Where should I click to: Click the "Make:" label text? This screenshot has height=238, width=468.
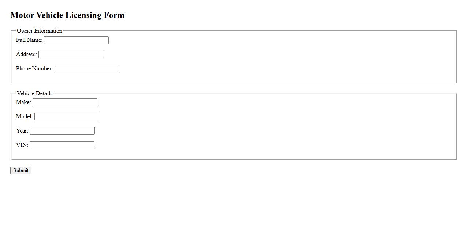tap(23, 102)
